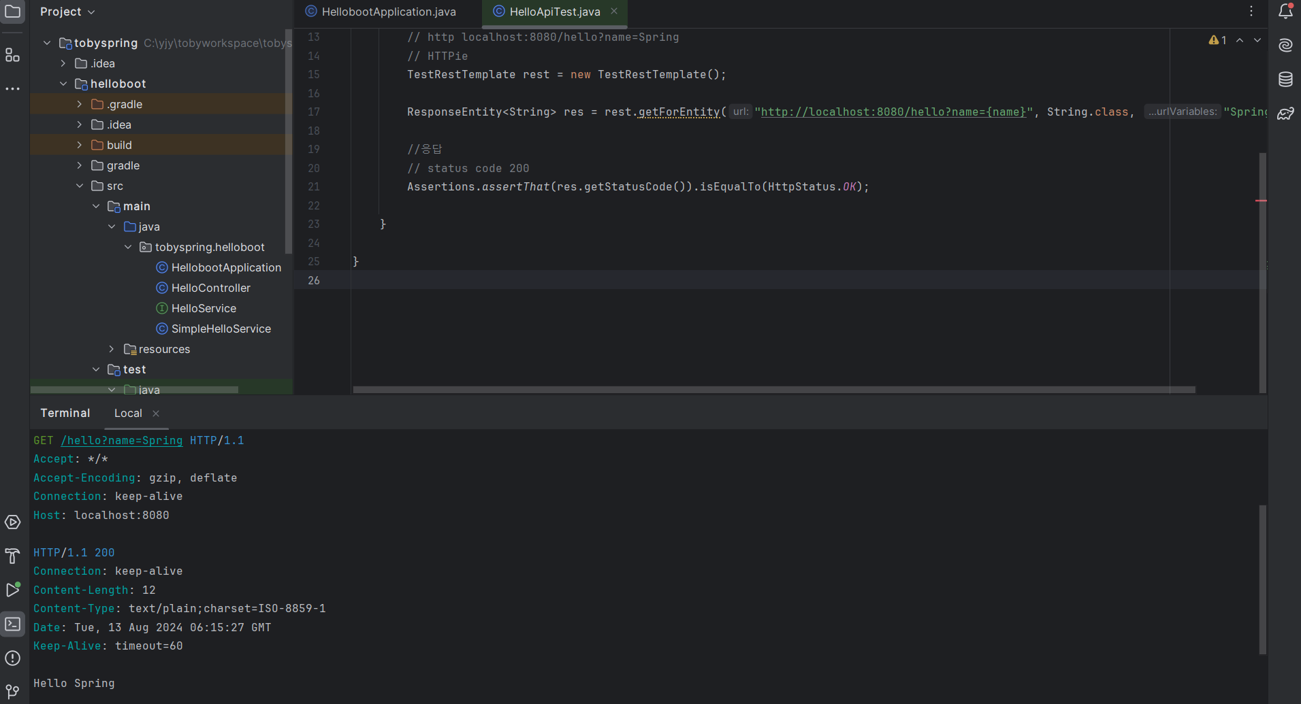
Task: Click the terminal vertical scrollbar
Action: pyautogui.click(x=1262, y=580)
